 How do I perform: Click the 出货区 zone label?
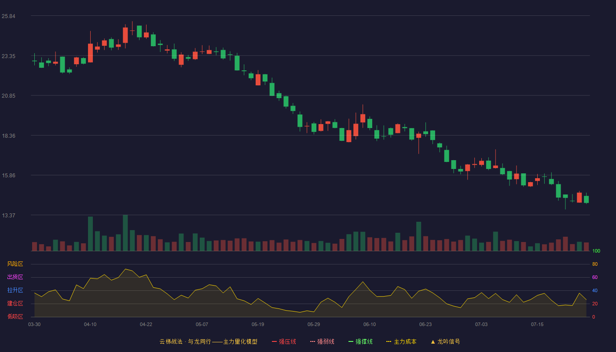(x=15, y=277)
